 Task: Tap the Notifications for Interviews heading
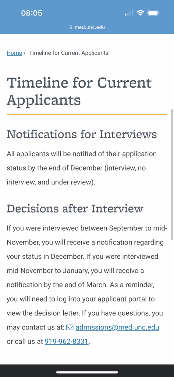(x=82, y=134)
